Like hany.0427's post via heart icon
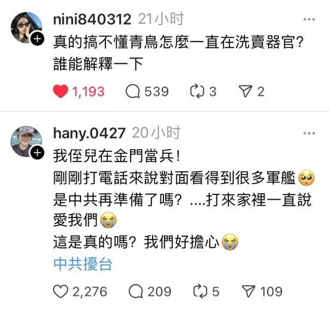329x310 pixels. tap(60, 292)
